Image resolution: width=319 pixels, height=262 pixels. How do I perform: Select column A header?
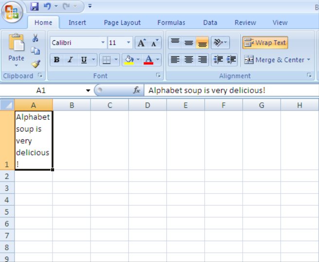click(34, 105)
